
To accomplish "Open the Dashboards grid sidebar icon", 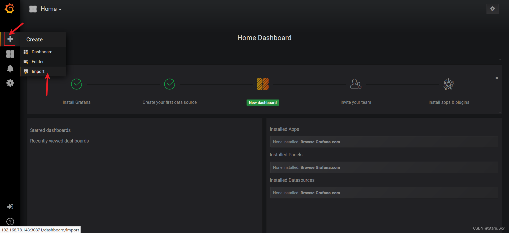I will tap(10, 54).
